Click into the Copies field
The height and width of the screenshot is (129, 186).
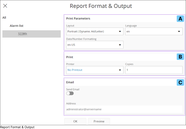154,70
